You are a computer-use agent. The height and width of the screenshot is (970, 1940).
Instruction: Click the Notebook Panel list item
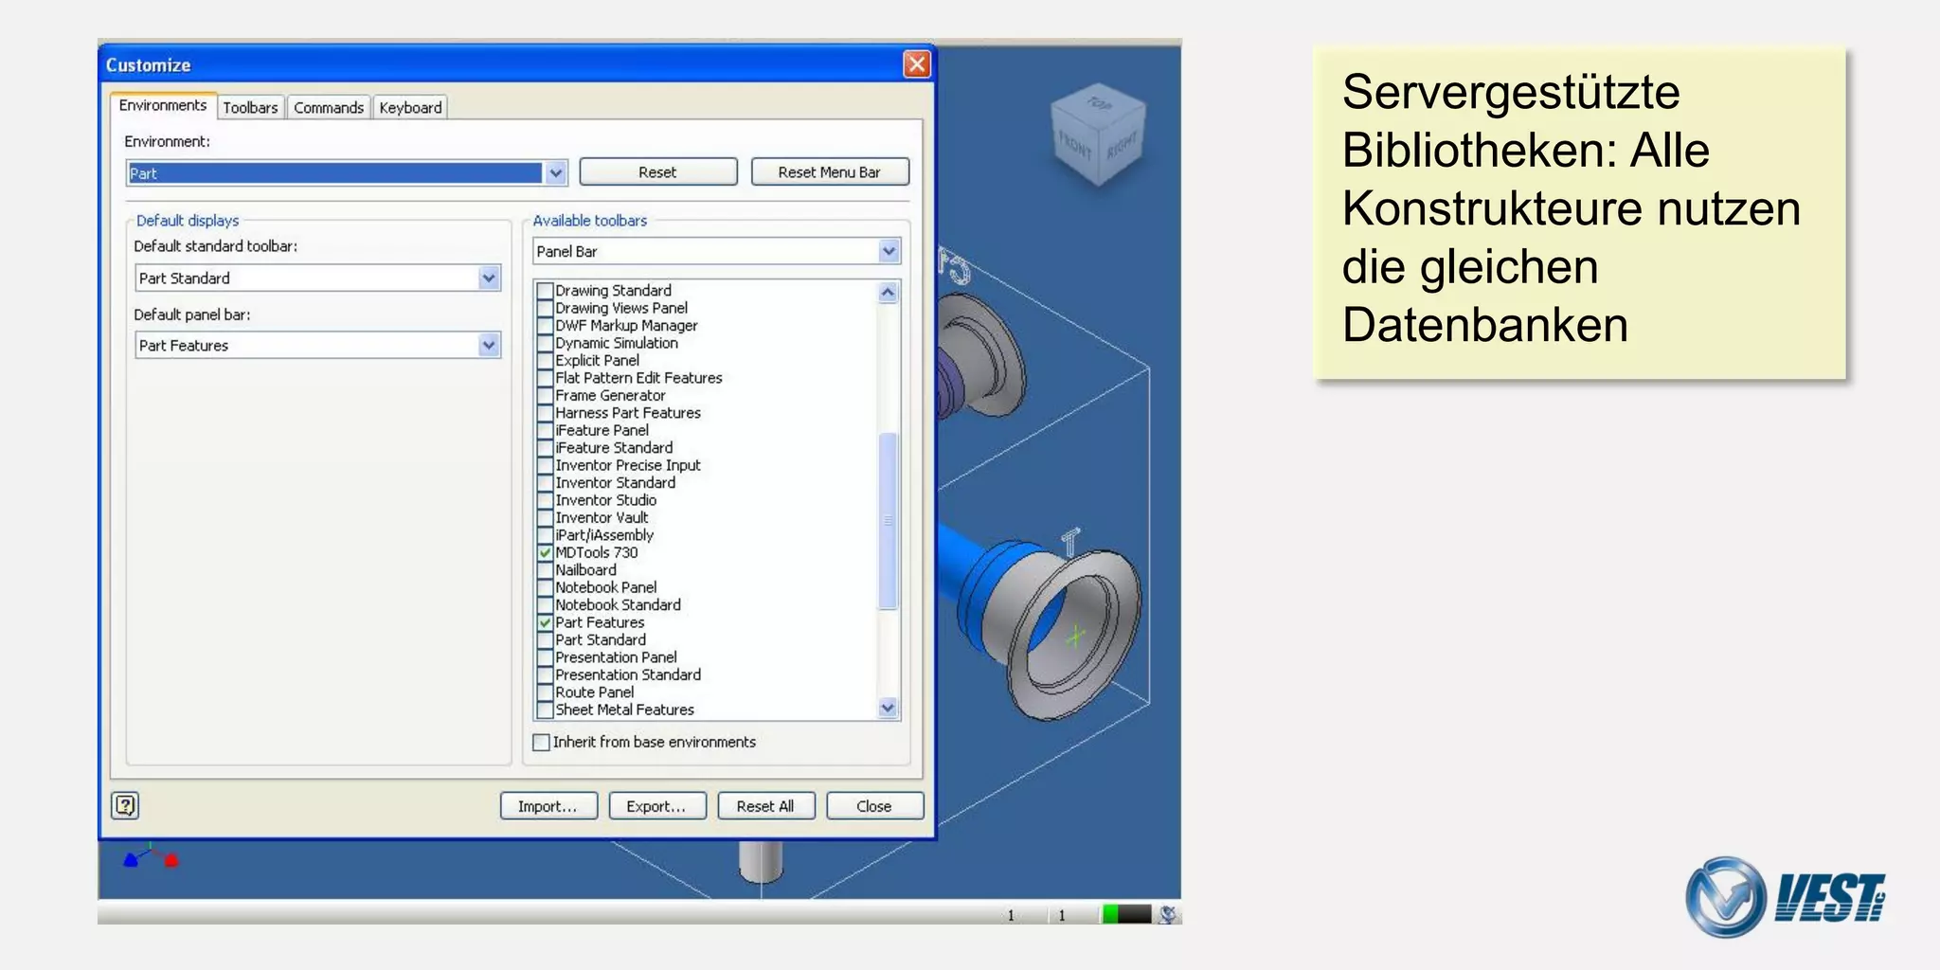pos(606,587)
